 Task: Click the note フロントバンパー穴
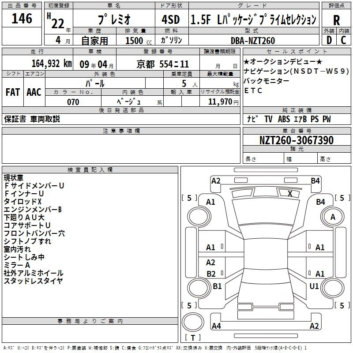(34, 233)
